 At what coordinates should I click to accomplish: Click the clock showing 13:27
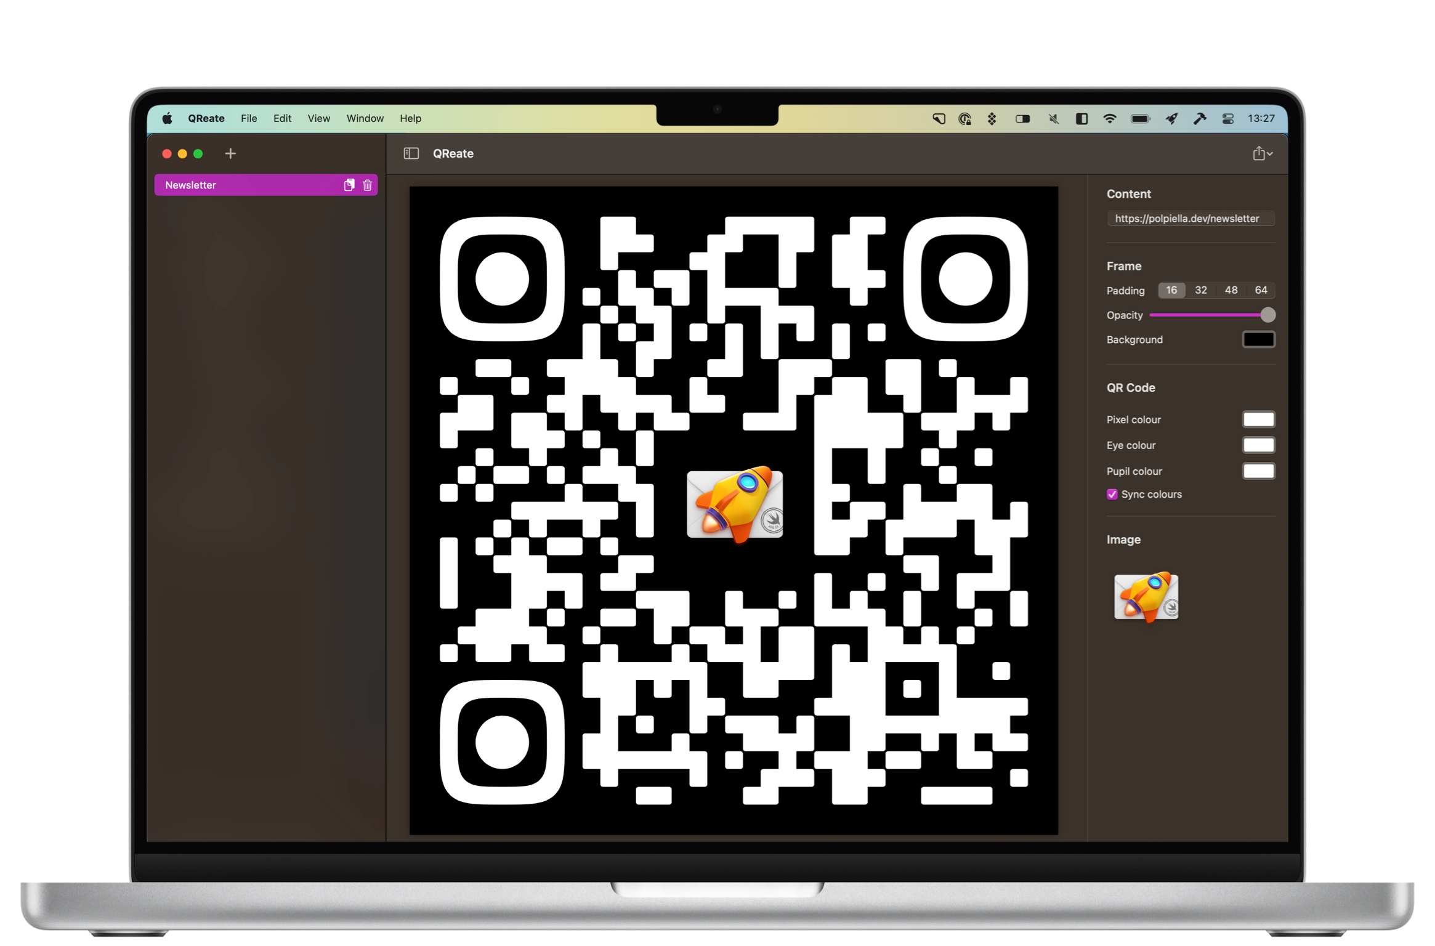pos(1261,118)
